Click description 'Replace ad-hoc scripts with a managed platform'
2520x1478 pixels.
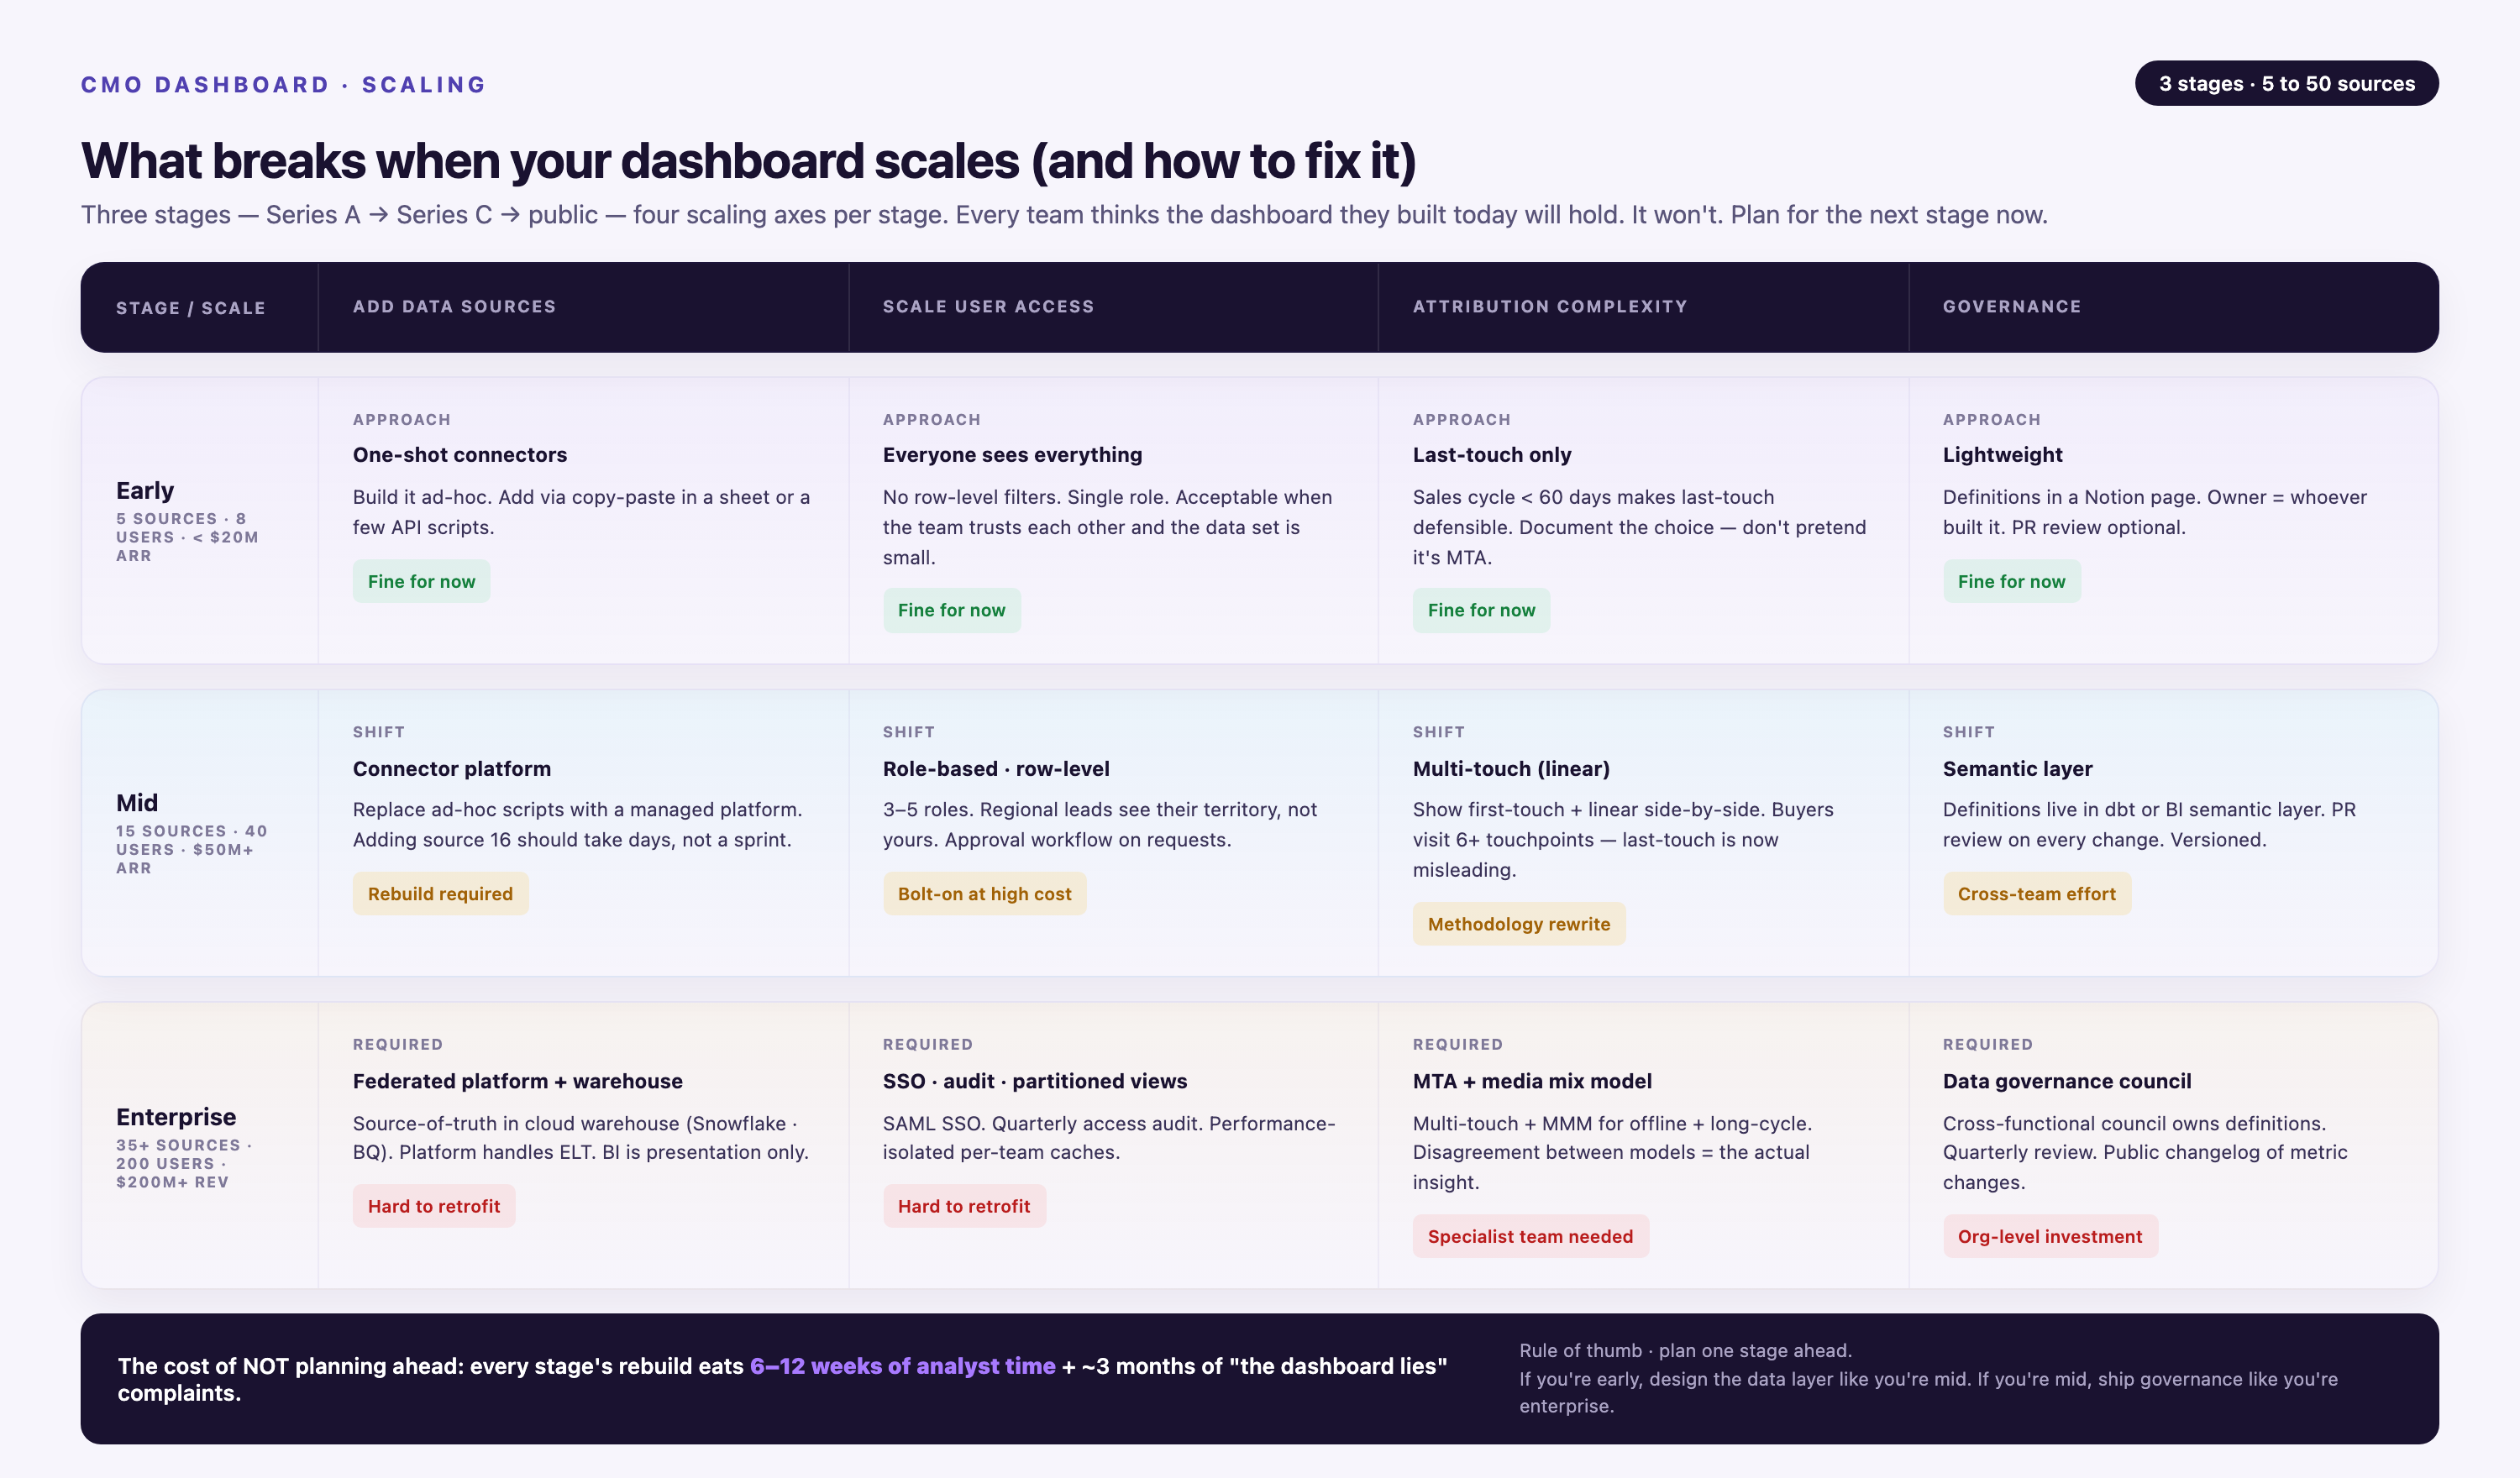click(577, 825)
